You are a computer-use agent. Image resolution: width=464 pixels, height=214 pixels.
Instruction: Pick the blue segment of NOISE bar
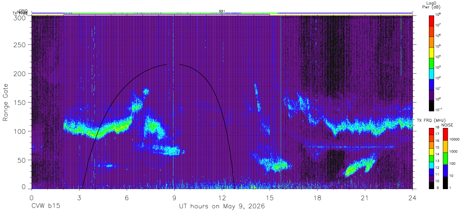pyautogui.click(x=445, y=170)
